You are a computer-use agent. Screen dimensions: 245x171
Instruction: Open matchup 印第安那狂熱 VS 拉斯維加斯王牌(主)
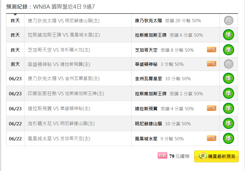66,93
